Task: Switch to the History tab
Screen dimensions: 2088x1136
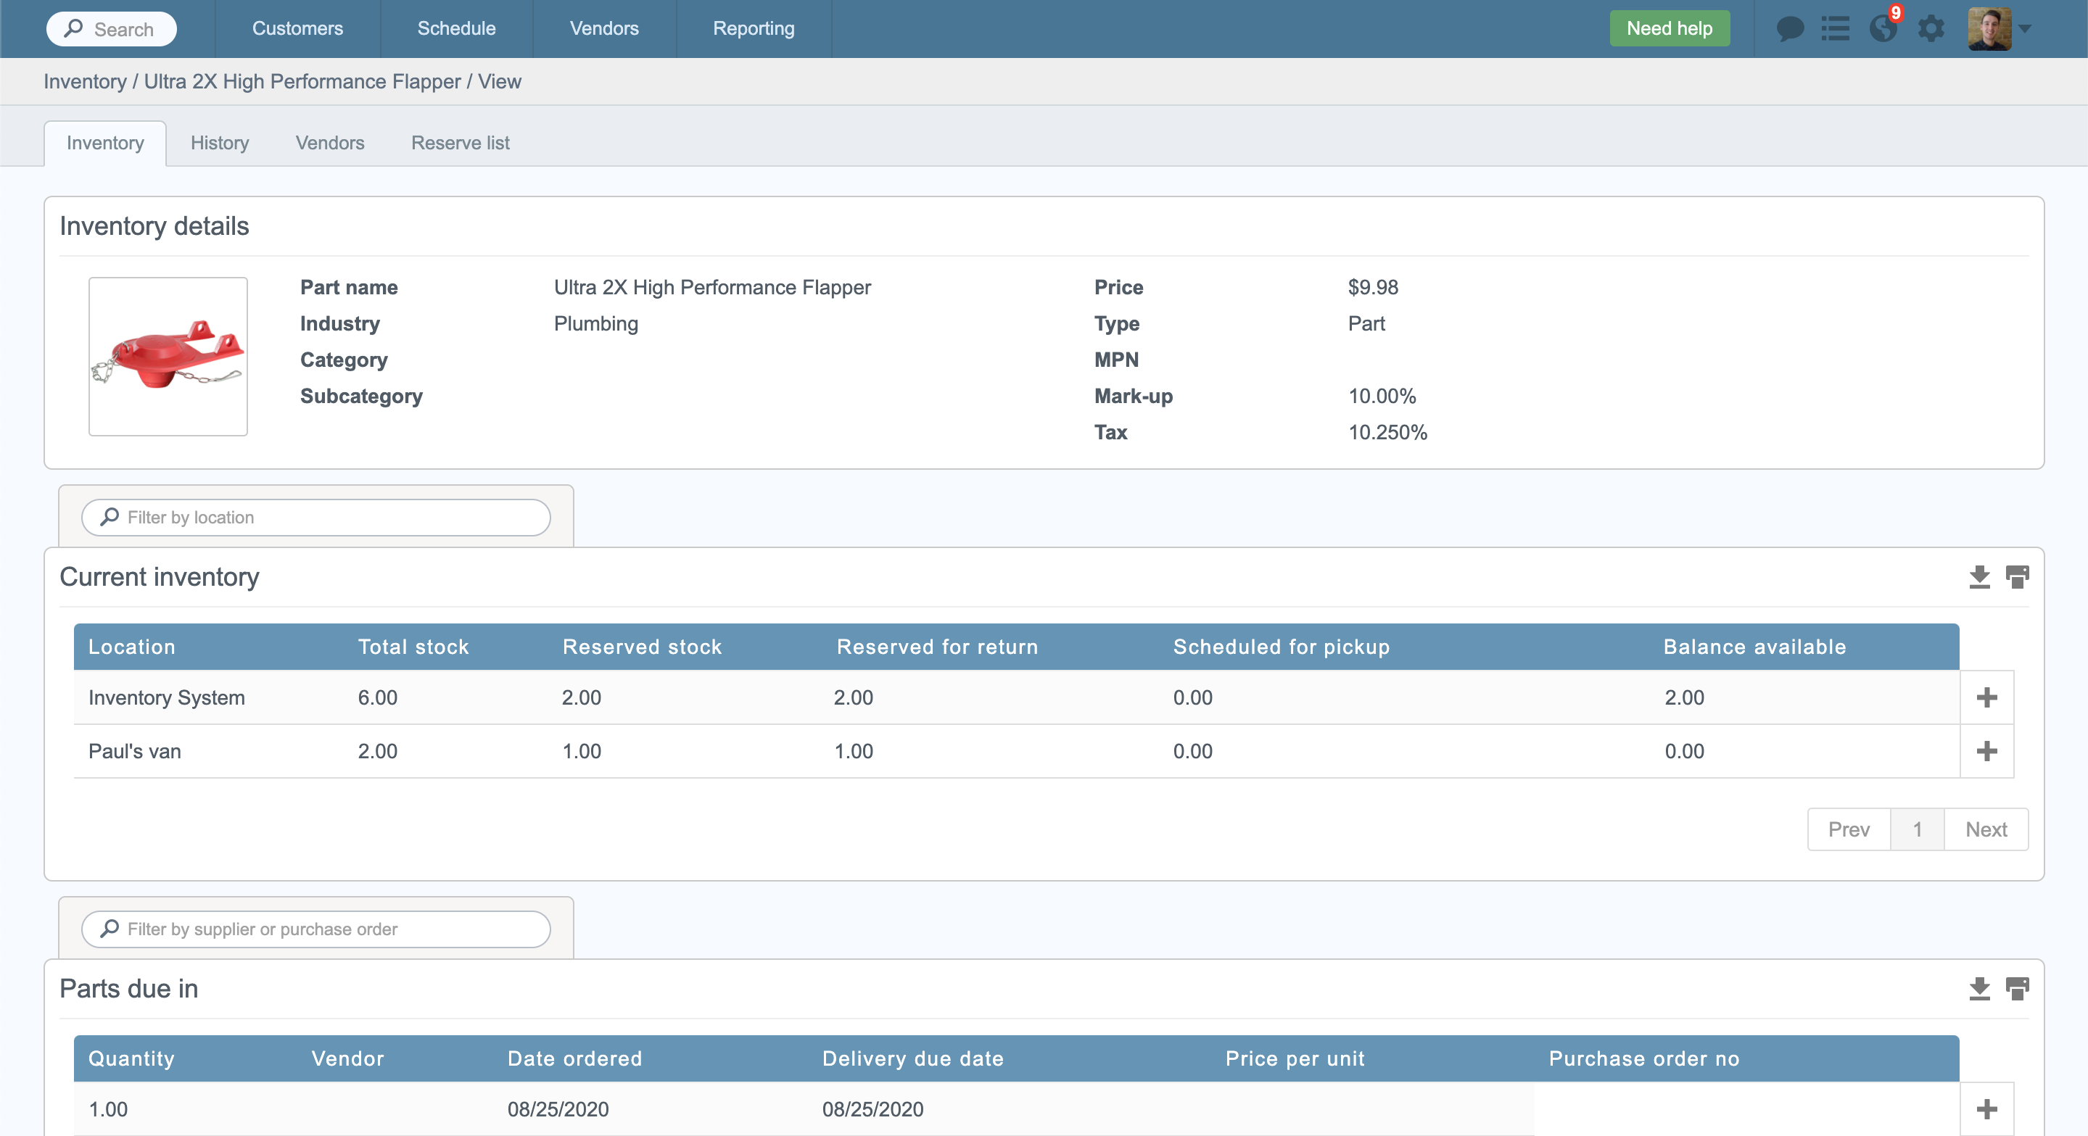Action: (220, 143)
